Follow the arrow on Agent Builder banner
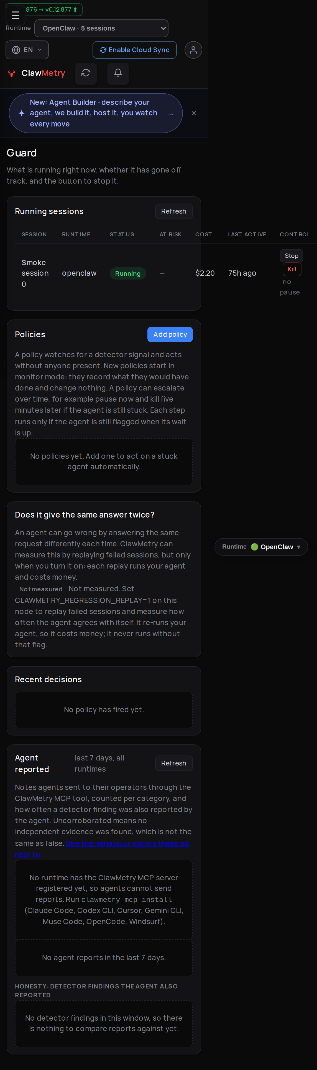 tap(170, 114)
